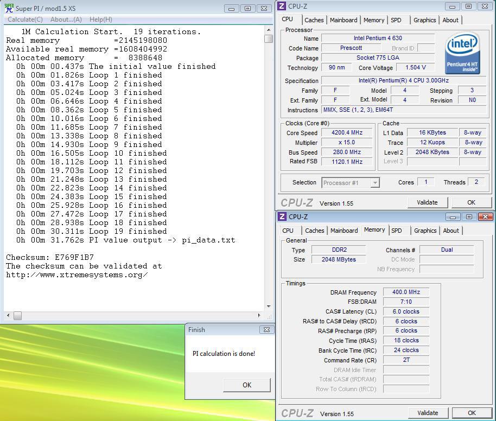This screenshot has width=496, height=421.
Task: Click the FSB:DRAM ratio value 7:10
Action: pyautogui.click(x=406, y=302)
